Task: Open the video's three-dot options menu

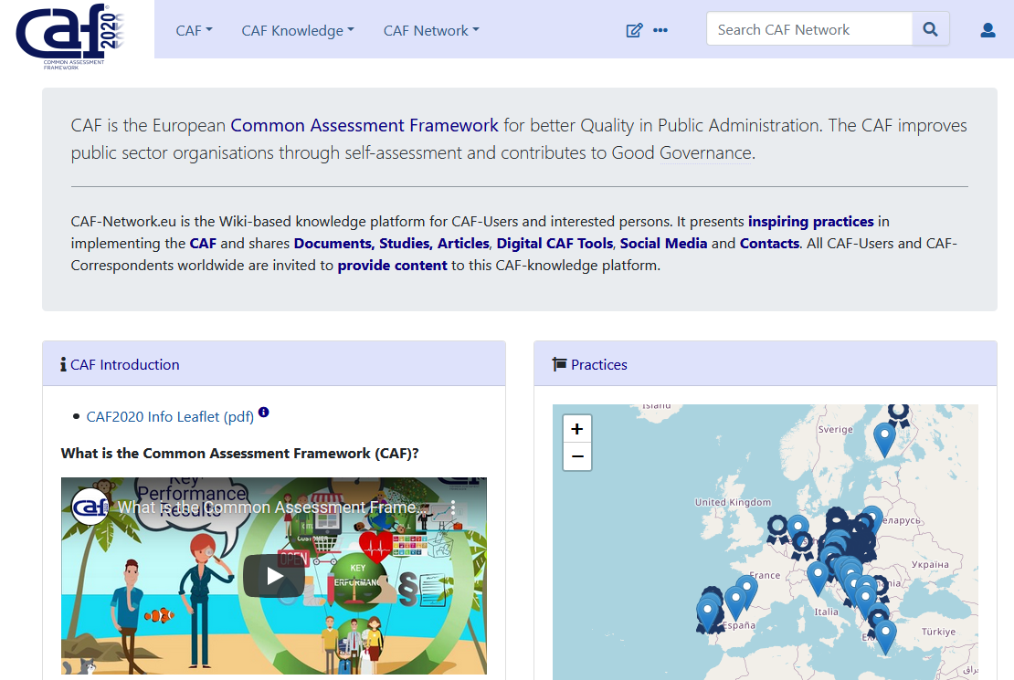Action: pyautogui.click(x=453, y=507)
